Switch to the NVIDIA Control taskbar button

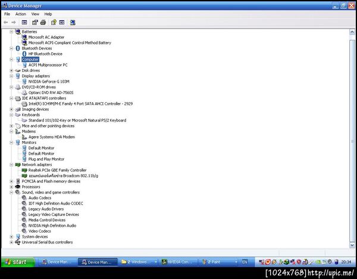point(179,262)
